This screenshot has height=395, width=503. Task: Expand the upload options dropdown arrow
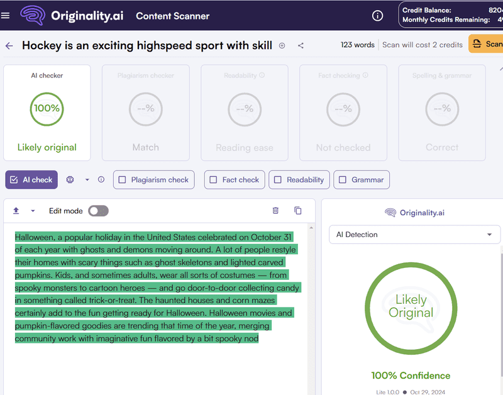click(x=33, y=211)
